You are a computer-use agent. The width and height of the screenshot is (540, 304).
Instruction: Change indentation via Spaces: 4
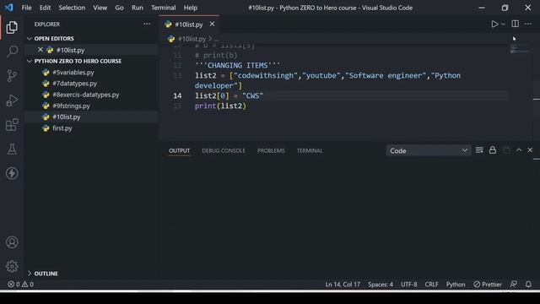381,285
